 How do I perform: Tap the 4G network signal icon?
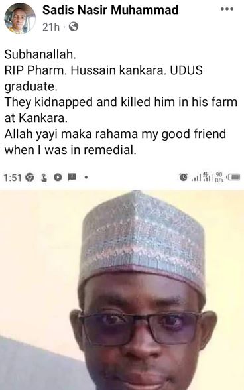(208, 176)
